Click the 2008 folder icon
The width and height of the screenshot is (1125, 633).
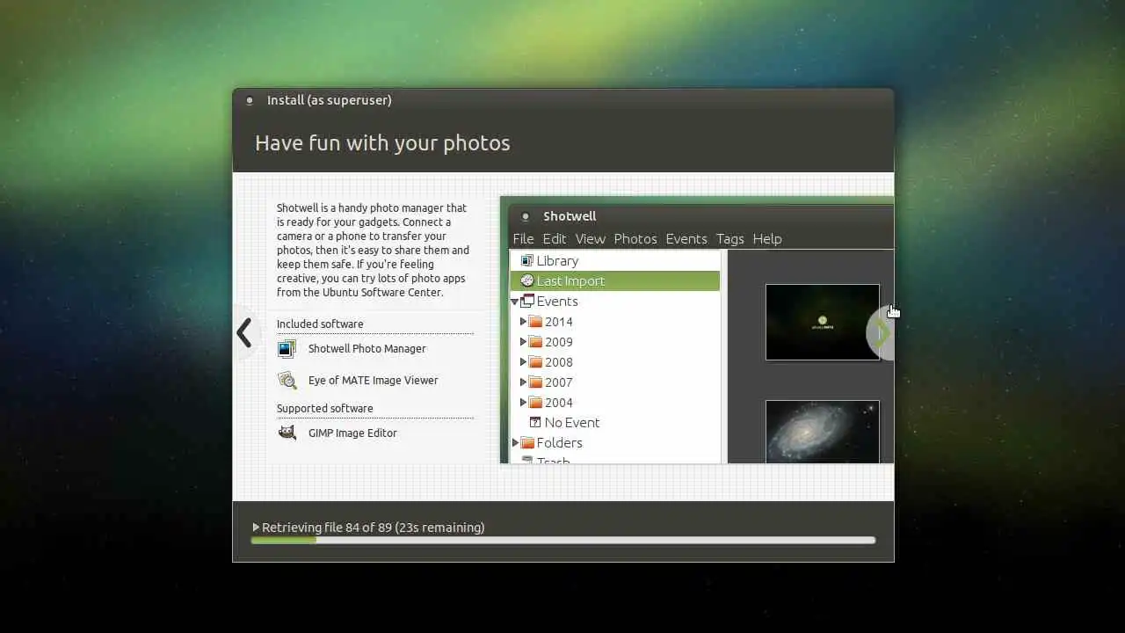click(x=535, y=362)
